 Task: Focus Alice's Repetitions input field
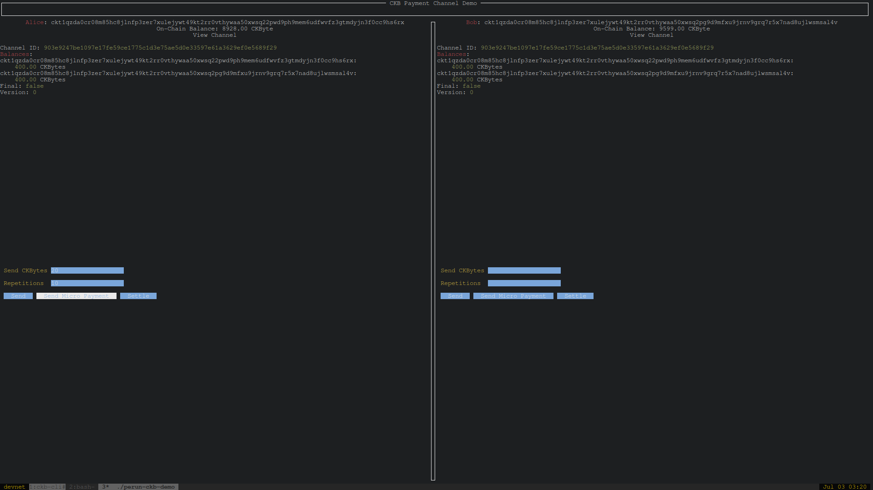87,283
